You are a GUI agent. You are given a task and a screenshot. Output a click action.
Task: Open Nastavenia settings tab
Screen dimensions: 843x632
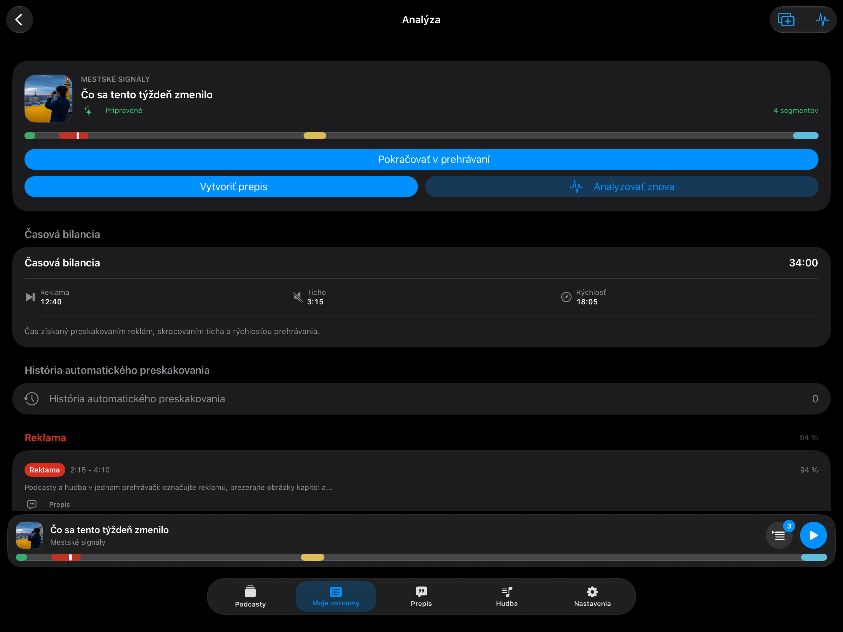click(x=592, y=596)
